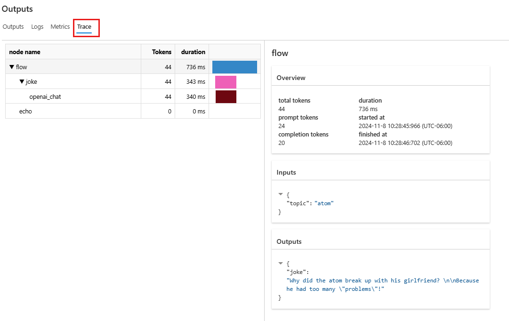Collapse the joke node triangle
509x321 pixels.
(22, 82)
